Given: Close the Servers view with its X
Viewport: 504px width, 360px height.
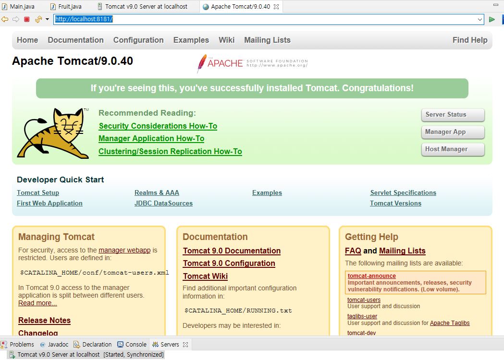Looking at the screenshot, I should pos(185,345).
